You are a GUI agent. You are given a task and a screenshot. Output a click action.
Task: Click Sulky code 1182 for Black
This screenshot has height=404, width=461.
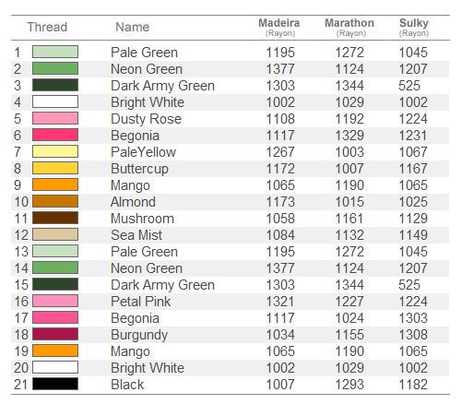[x=413, y=385]
